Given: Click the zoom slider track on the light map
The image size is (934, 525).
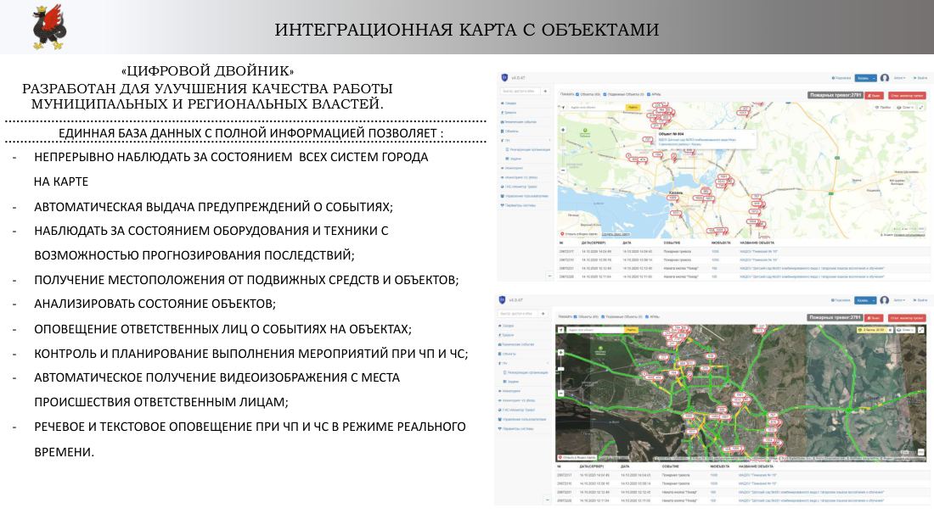Looking at the screenshot, I should coord(563,150).
